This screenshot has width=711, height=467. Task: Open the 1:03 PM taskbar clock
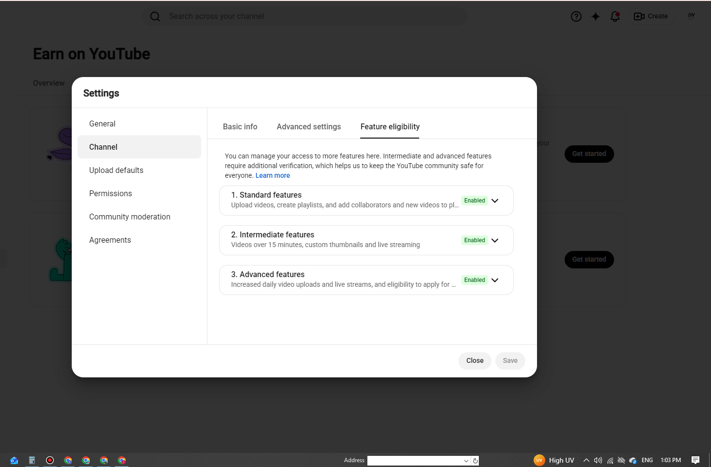point(671,460)
